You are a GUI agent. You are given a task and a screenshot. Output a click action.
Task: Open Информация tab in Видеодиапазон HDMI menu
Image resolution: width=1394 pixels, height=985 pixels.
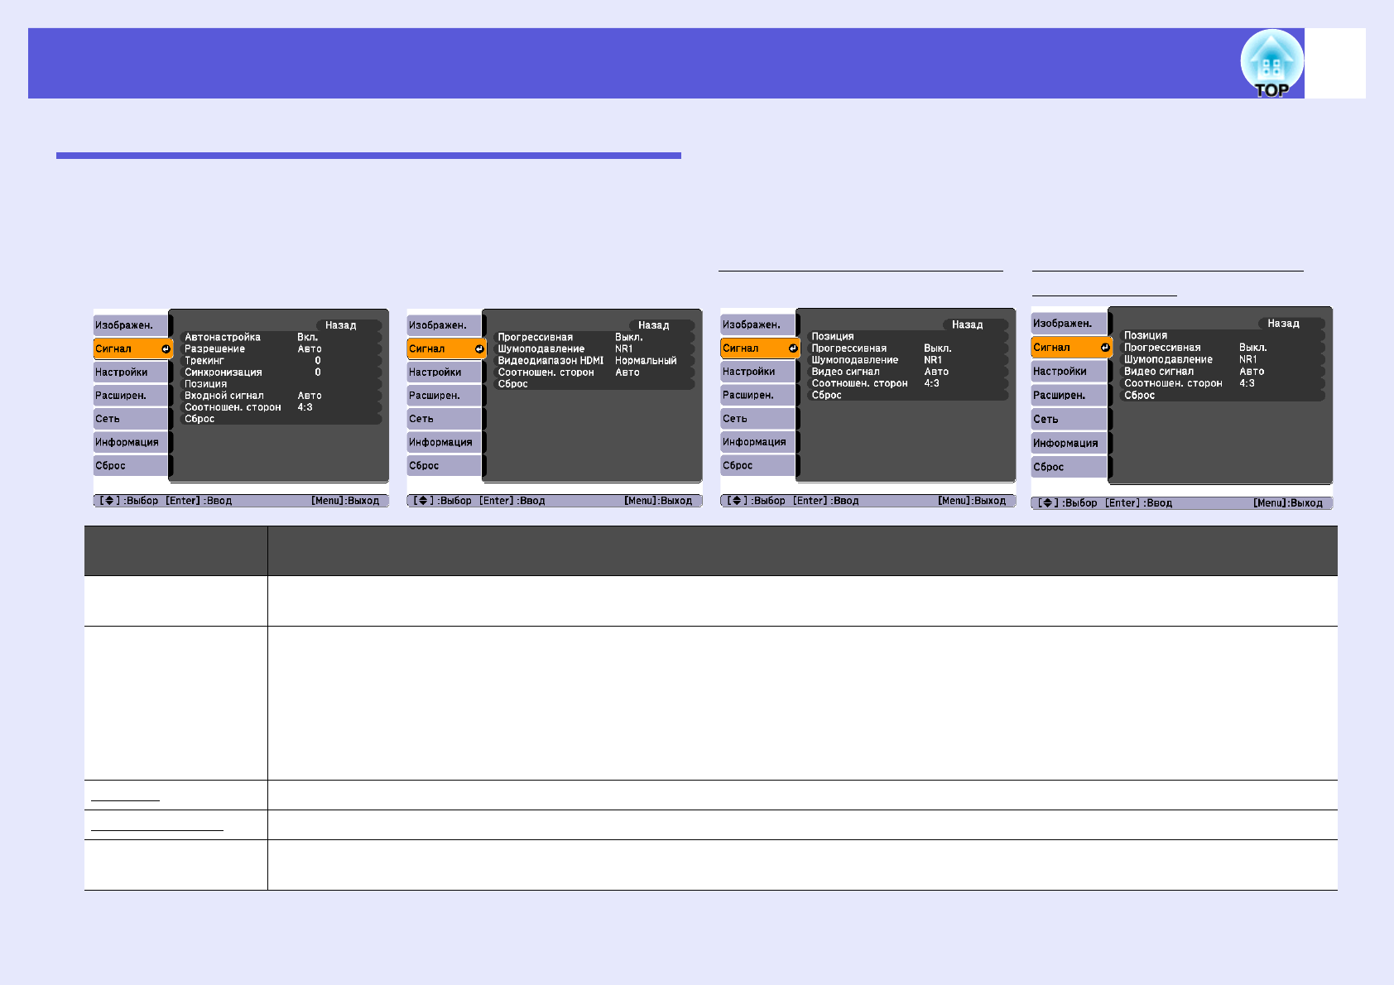[443, 442]
